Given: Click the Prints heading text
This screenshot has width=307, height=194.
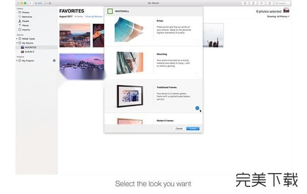Looking at the screenshot, I should tap(160, 21).
